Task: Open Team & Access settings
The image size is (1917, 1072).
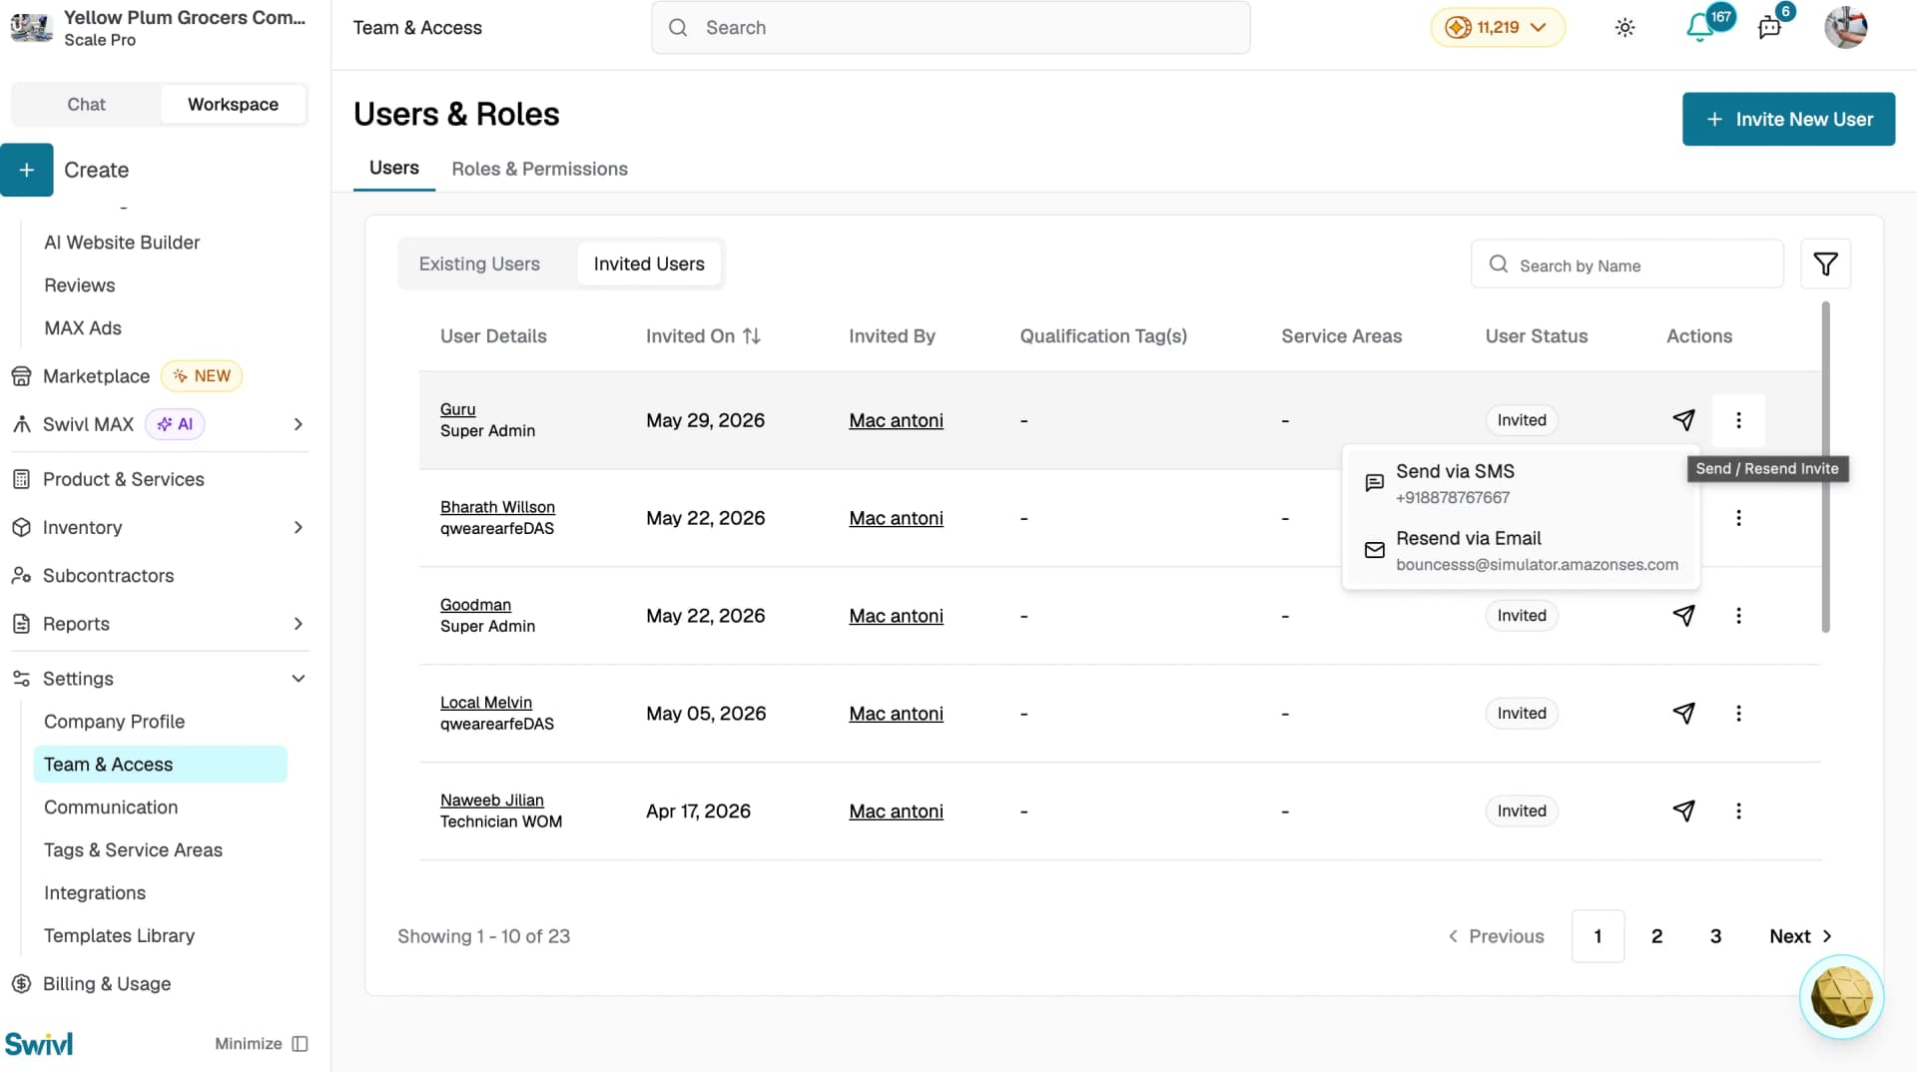Action: (160, 765)
